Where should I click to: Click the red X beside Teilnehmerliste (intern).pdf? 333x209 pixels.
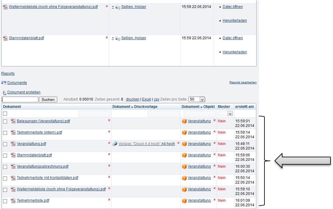point(109,132)
